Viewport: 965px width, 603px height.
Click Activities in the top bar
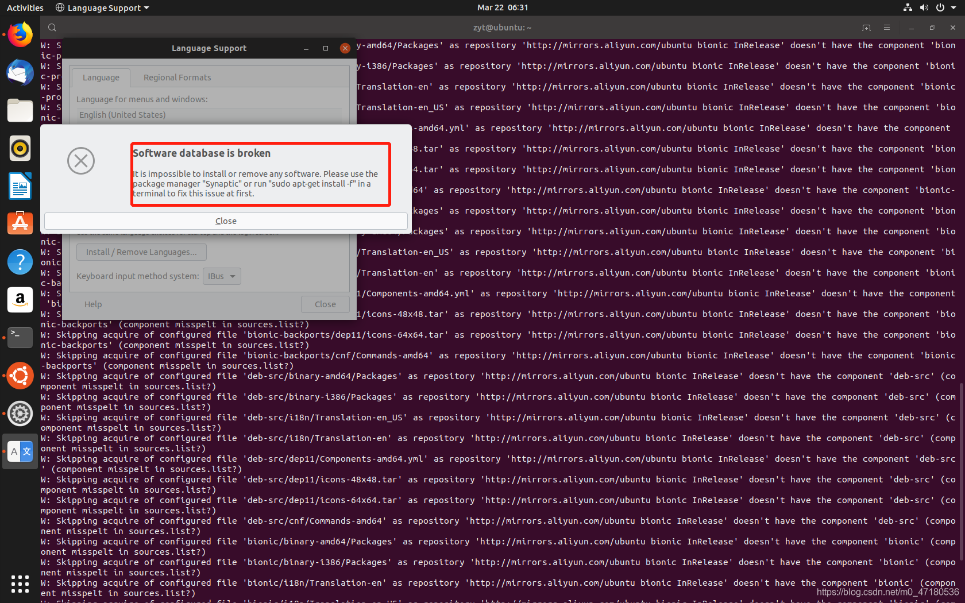click(x=25, y=7)
